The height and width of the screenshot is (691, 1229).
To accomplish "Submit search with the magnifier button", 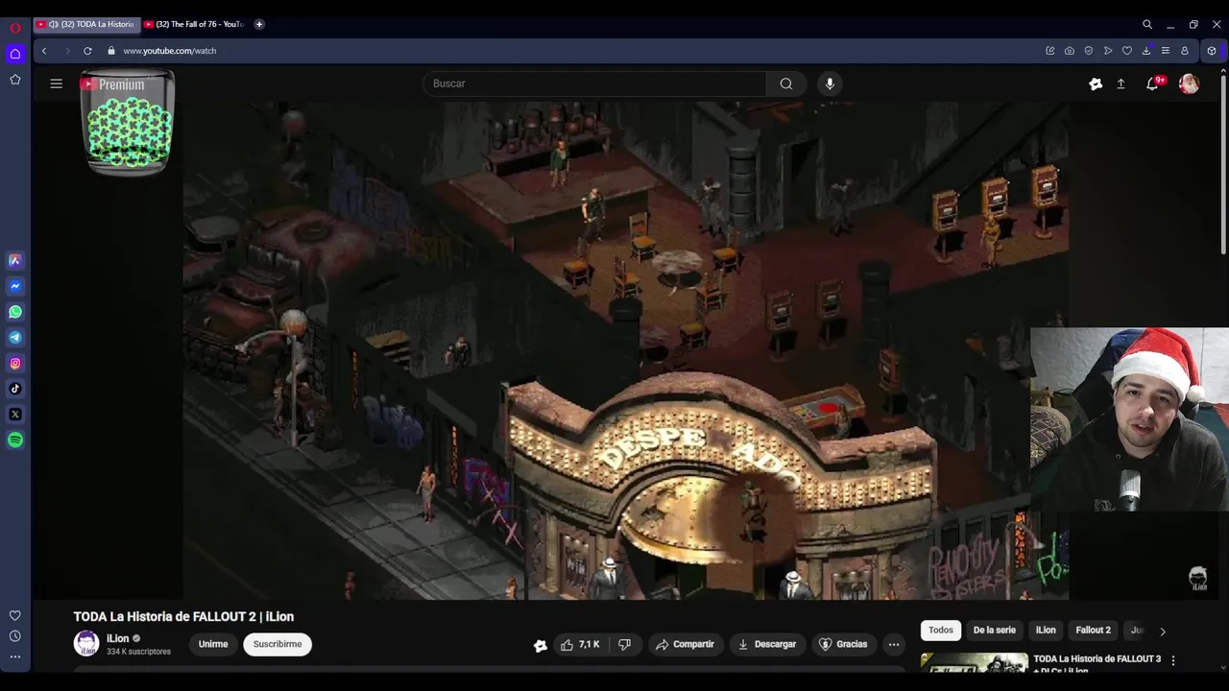I will tap(786, 83).
